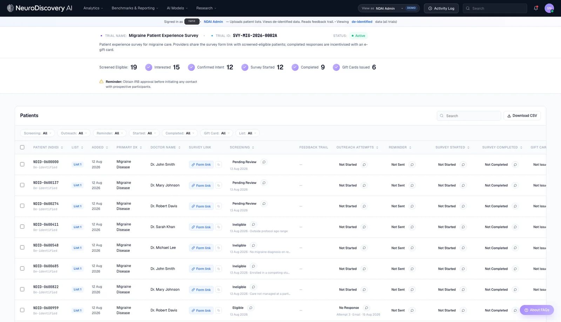The image size is (561, 322).
Task: Check the box for NDID-0600411
Action: coord(22,227)
